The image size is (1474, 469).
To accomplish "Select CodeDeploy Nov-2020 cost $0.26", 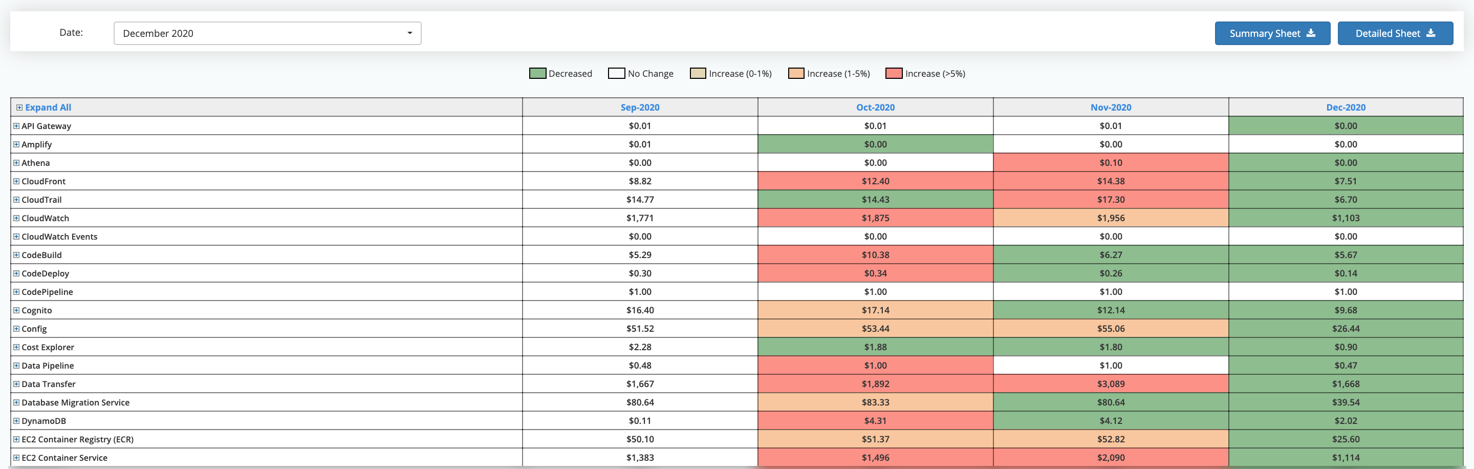I will (1111, 273).
